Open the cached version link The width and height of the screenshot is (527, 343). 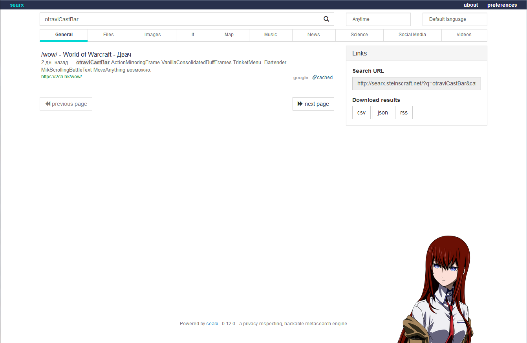322,77
